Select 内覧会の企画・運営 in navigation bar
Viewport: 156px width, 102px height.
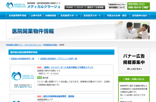coord(117,15)
